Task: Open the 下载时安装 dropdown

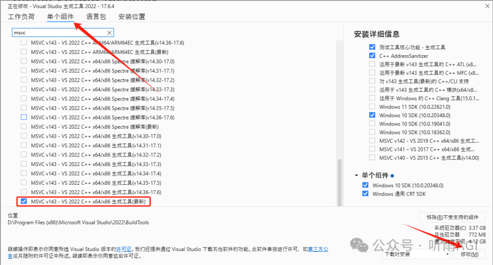Action: pos(417,254)
